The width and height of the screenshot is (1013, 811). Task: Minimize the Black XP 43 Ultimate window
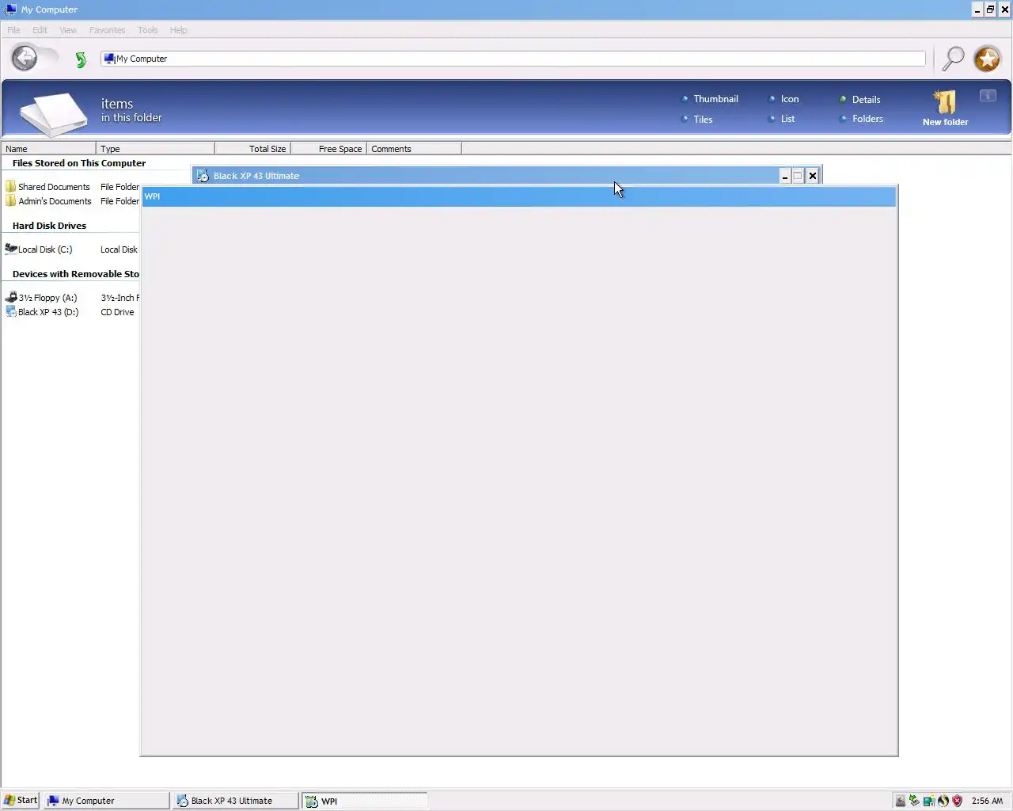tap(784, 176)
